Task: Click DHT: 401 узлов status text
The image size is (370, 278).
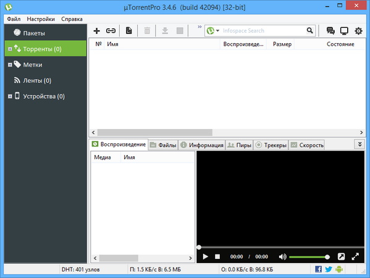Action: tap(81, 269)
